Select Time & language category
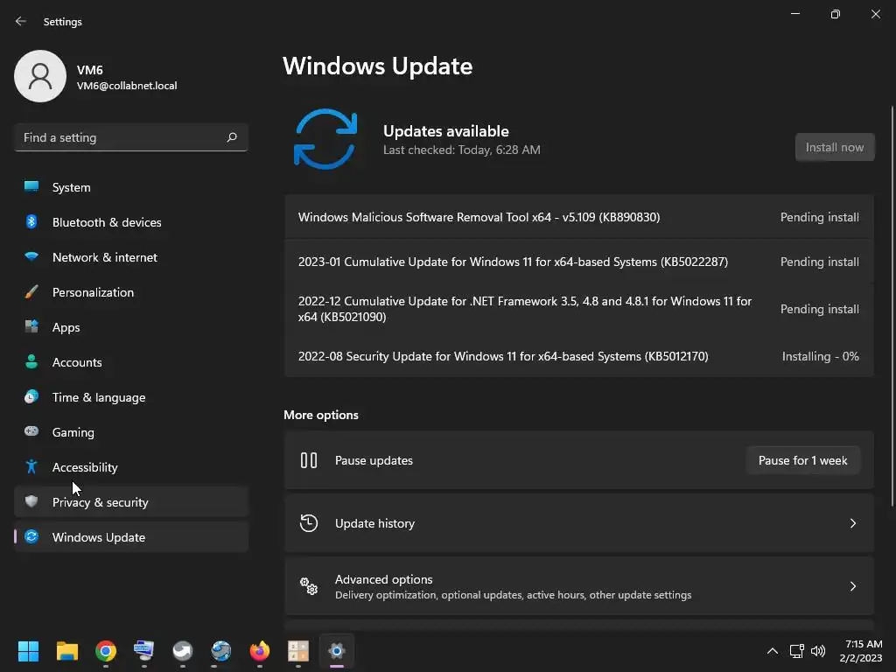 click(x=131, y=396)
